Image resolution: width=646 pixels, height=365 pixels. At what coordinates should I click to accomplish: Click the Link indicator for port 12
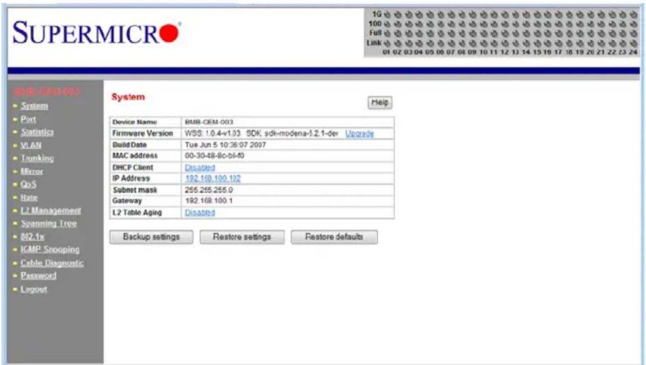(x=505, y=42)
